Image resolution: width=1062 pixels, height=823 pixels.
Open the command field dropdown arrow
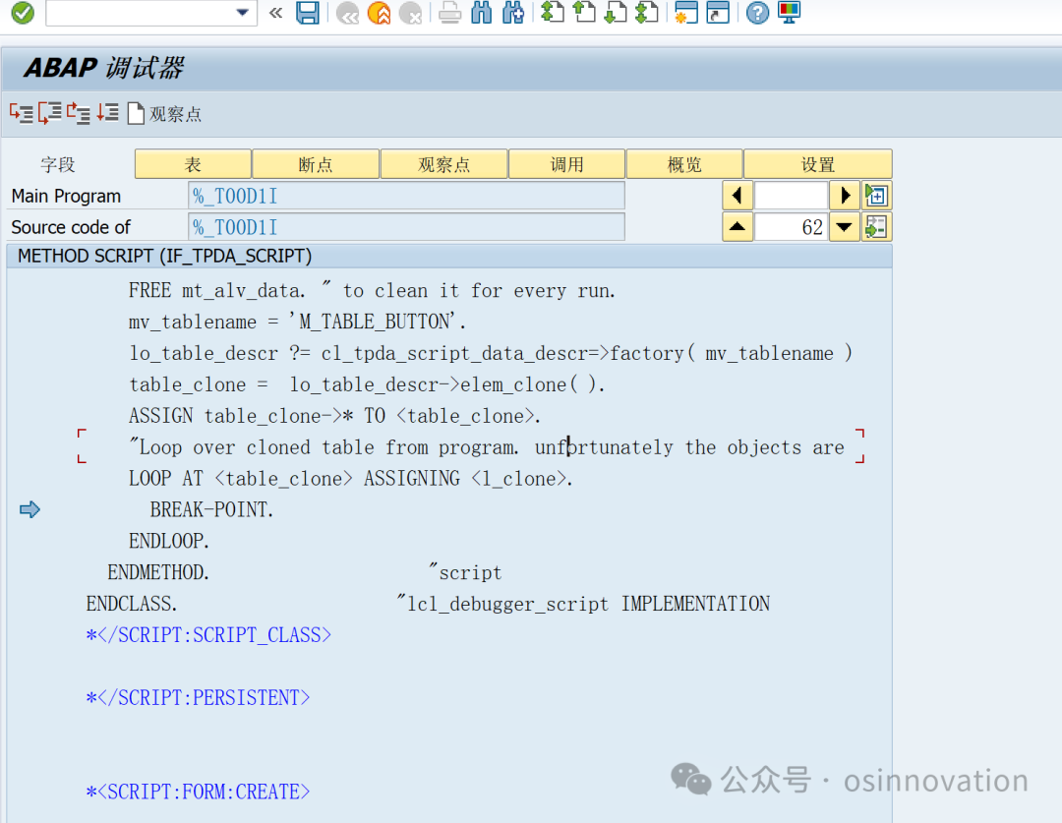pos(240,13)
